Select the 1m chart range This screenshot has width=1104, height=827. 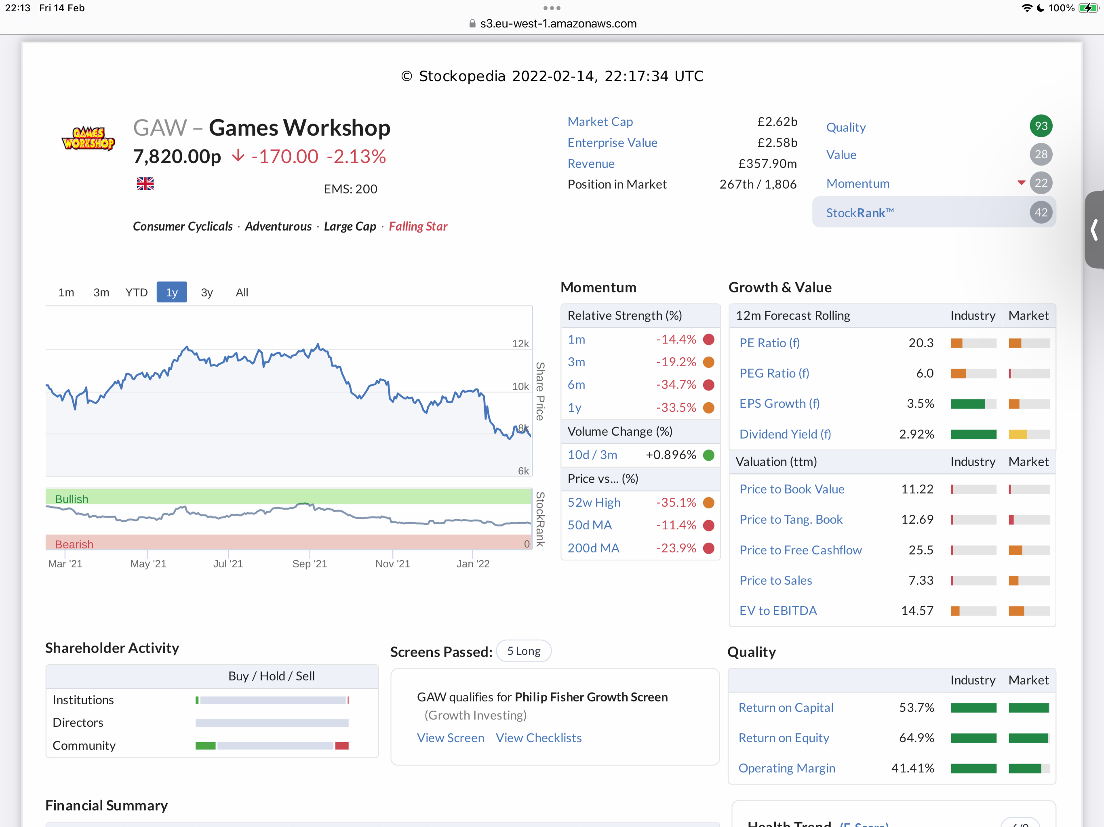tap(66, 292)
